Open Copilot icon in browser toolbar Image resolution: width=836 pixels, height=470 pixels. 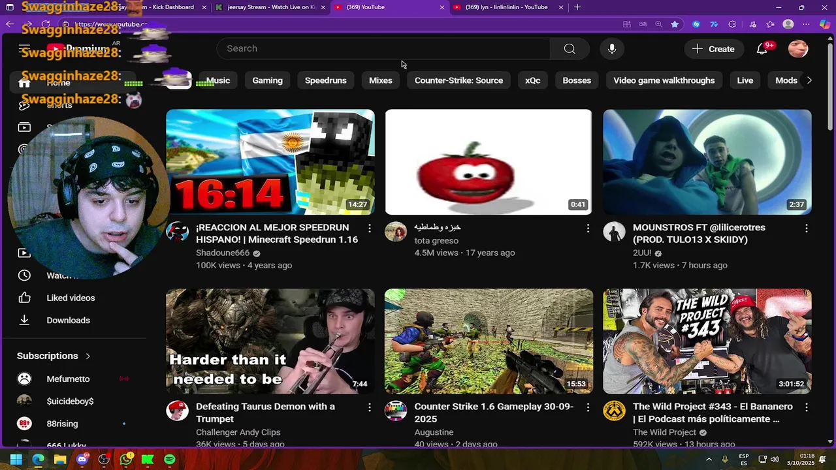point(825,24)
